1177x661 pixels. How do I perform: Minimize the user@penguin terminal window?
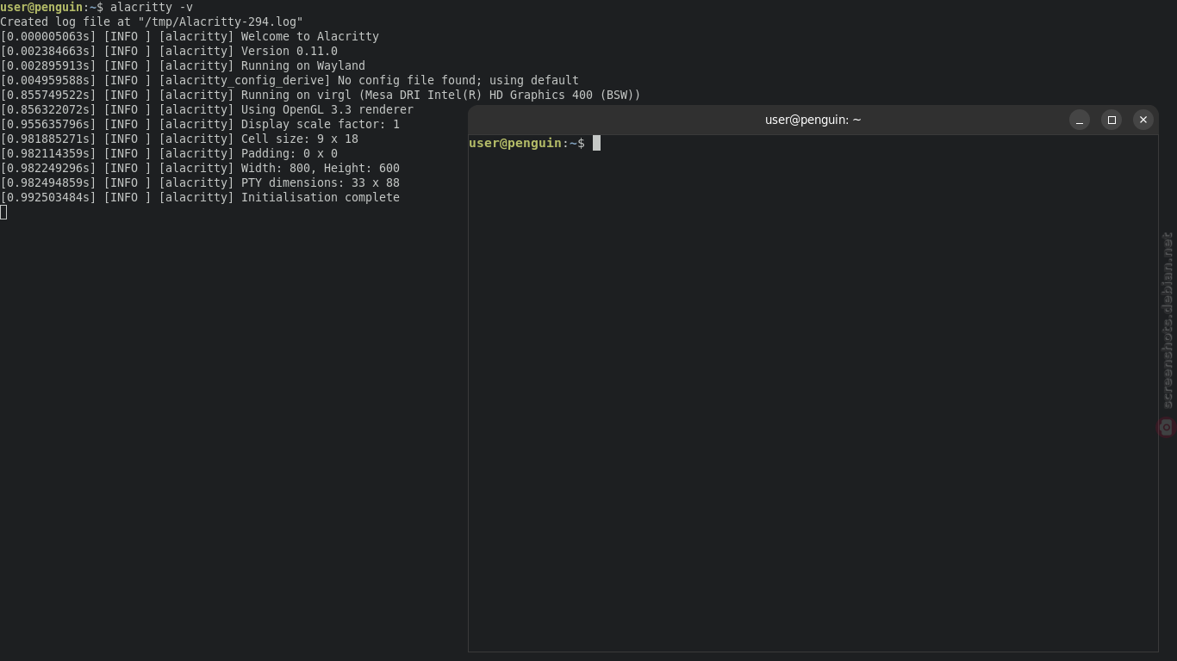click(x=1080, y=120)
